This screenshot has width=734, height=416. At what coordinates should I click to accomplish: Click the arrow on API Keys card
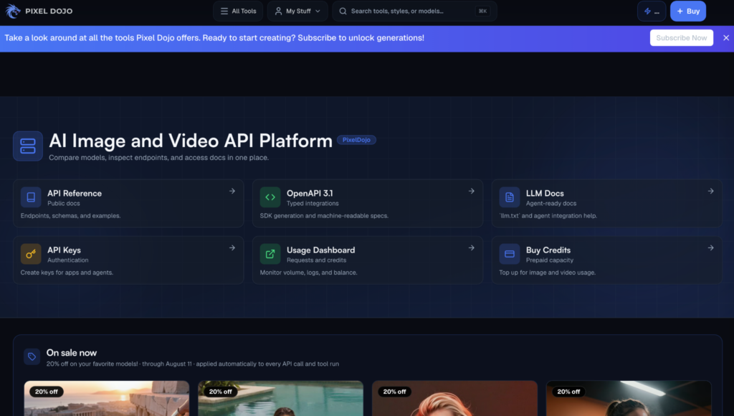[232, 248]
